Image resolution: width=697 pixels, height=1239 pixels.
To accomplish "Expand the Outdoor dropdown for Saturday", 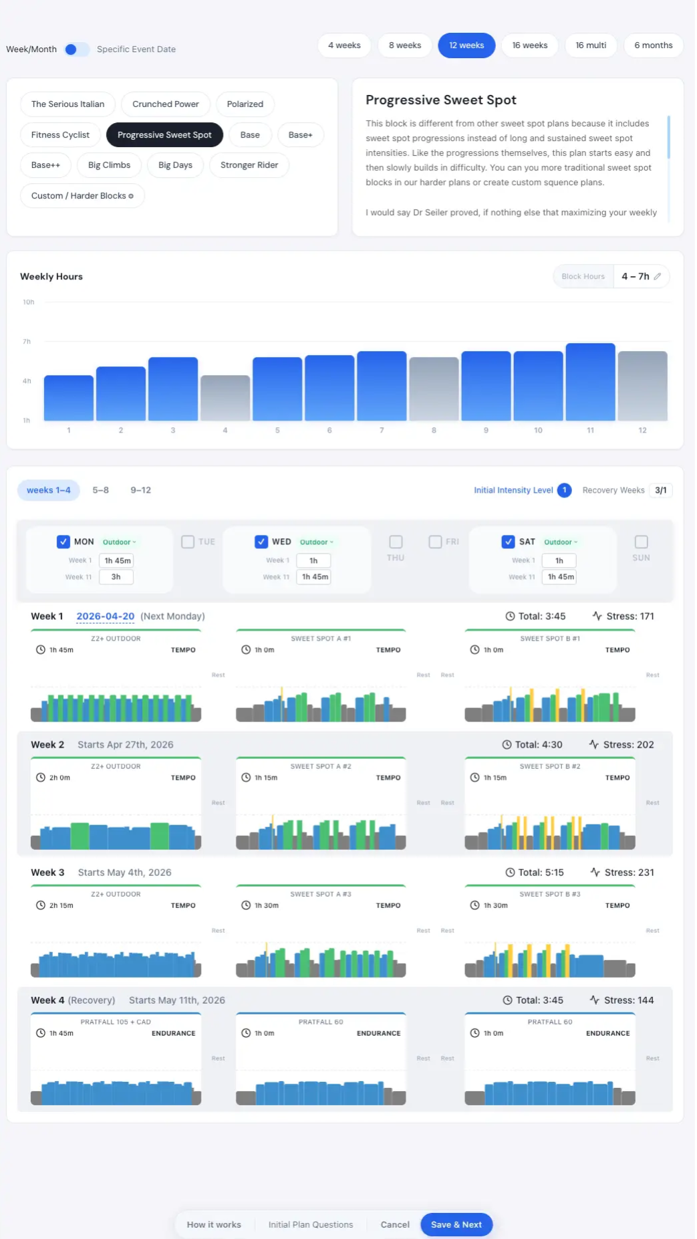I will pos(560,542).
